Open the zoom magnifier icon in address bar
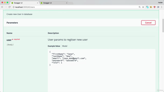The height and width of the screenshot is (92, 164). (140, 7)
